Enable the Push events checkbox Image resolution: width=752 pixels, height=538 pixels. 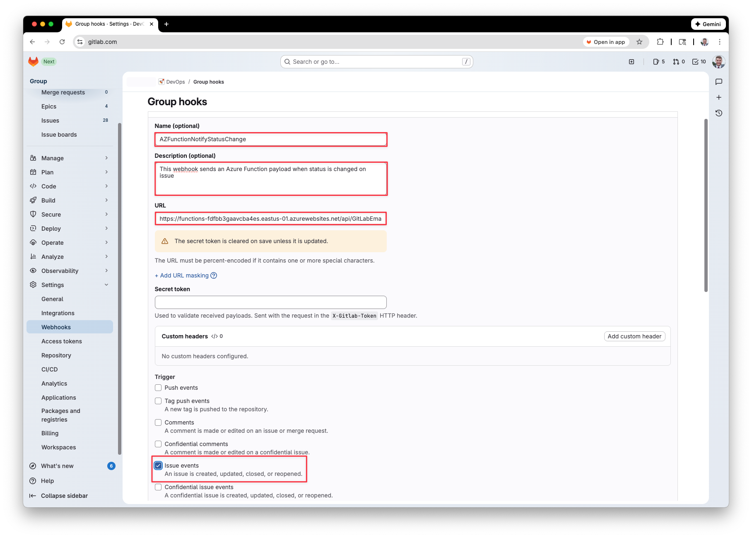tap(158, 388)
